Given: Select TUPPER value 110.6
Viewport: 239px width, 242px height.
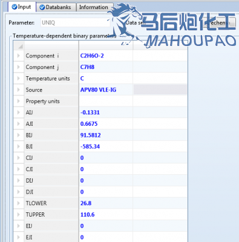Looking at the screenshot, I should click(106, 214).
